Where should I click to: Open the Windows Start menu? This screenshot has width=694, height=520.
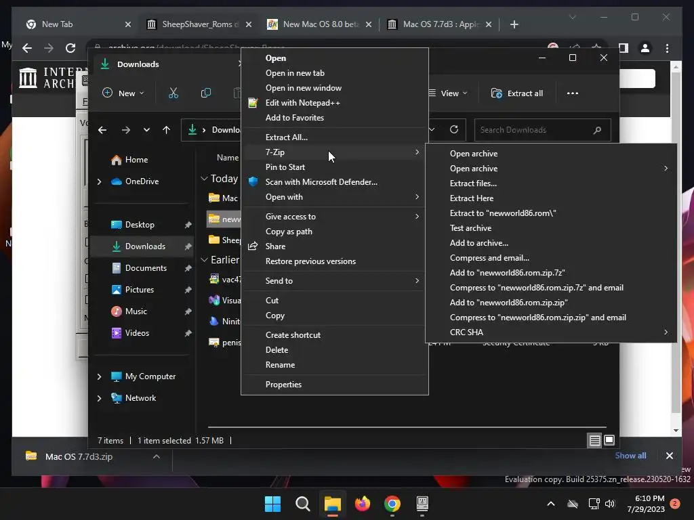pos(272,504)
